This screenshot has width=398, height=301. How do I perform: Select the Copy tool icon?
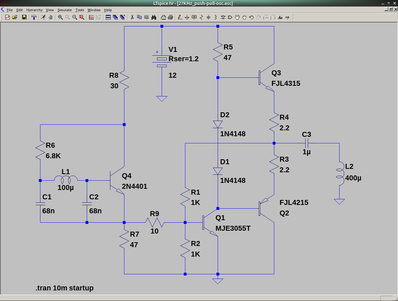click(139, 17)
